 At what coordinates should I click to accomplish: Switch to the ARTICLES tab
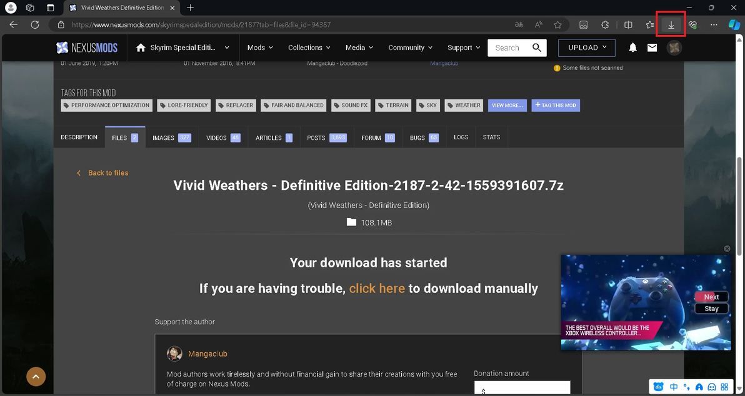point(274,137)
